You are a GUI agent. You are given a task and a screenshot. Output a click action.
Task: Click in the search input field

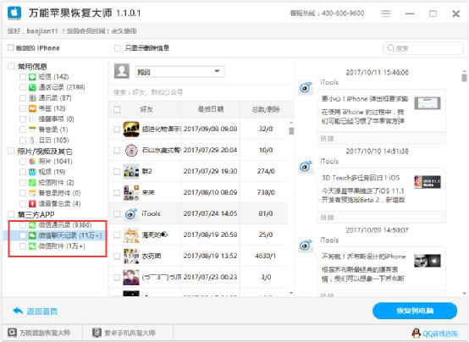pos(423,48)
